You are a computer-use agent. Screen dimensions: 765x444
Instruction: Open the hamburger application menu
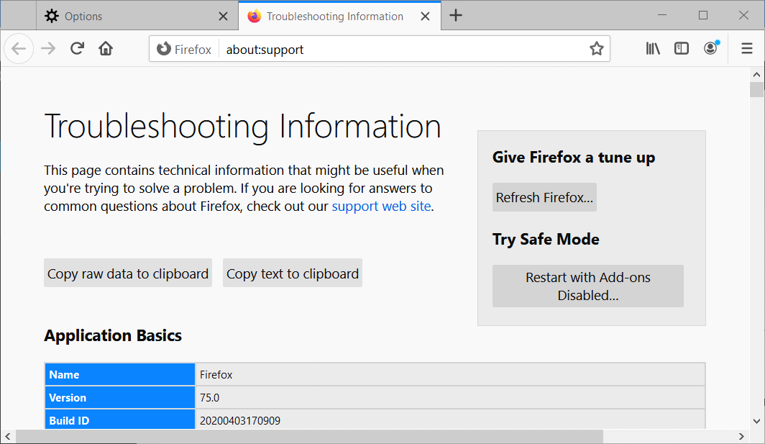[746, 48]
